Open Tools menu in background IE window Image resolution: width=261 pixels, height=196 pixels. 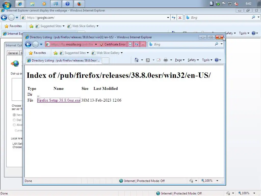244,33
